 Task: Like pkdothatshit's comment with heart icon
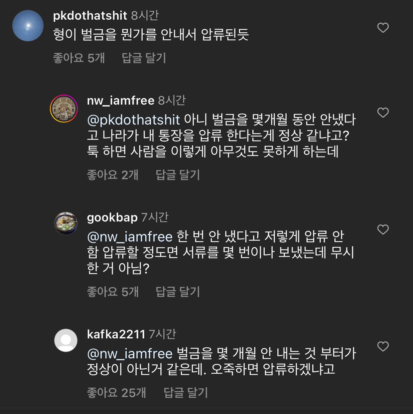383,28
